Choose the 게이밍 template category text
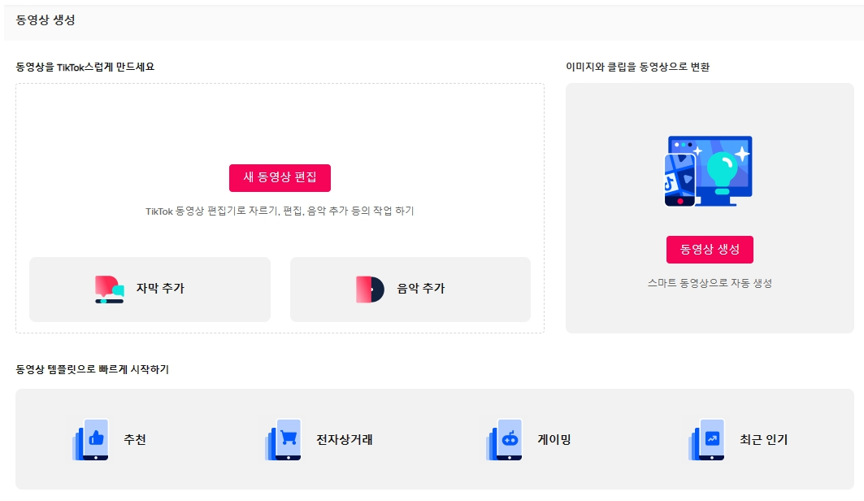This screenshot has height=501, width=864. 554,439
